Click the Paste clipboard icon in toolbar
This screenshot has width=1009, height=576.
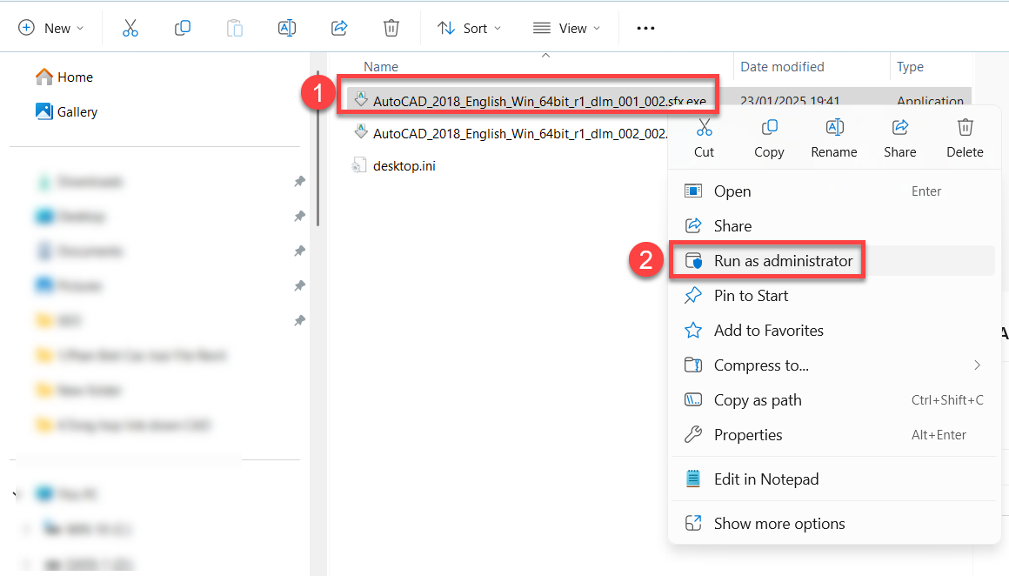235,29
